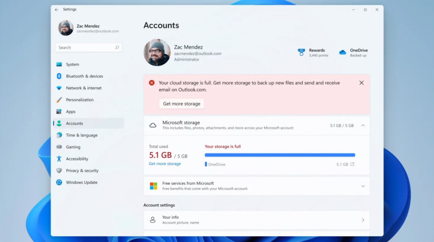
Task: Click the sidebar profile picture thumbnail
Action: pyautogui.click(x=66, y=28)
